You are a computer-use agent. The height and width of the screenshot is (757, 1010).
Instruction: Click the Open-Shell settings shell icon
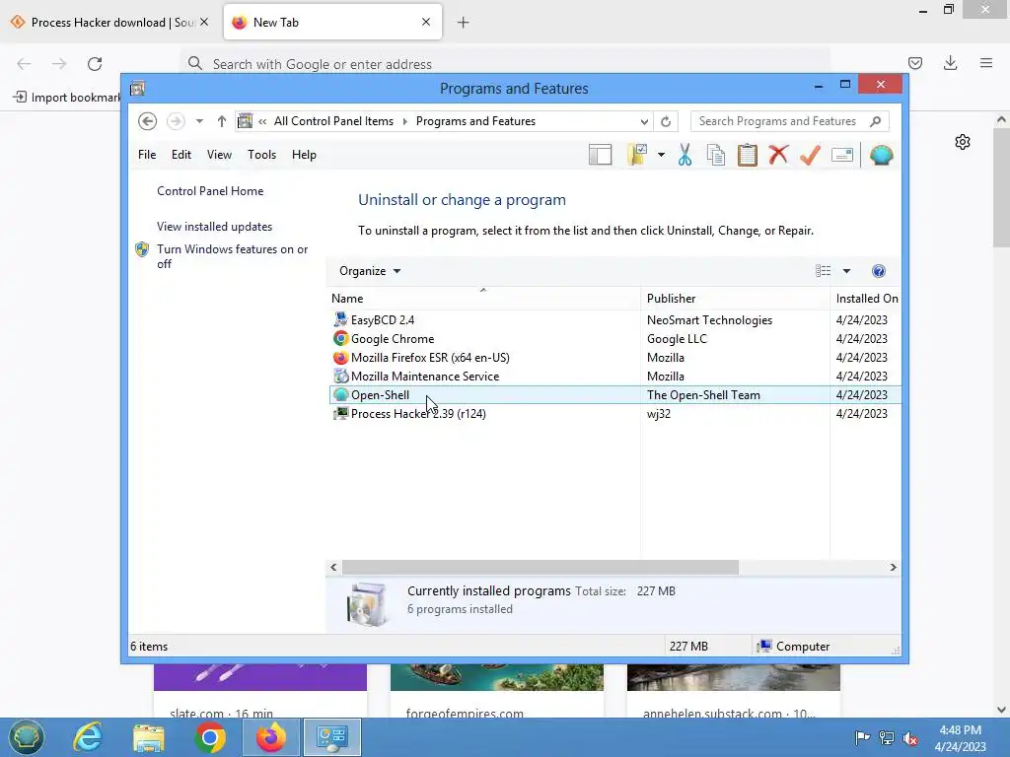[881, 155]
